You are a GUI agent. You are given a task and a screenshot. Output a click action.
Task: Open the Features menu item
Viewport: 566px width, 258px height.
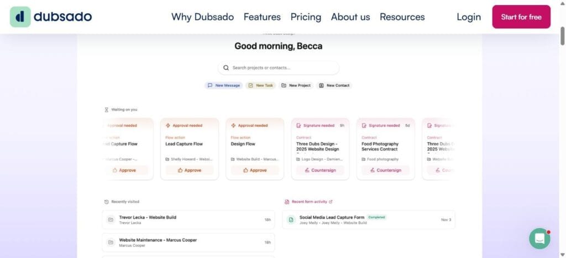262,17
